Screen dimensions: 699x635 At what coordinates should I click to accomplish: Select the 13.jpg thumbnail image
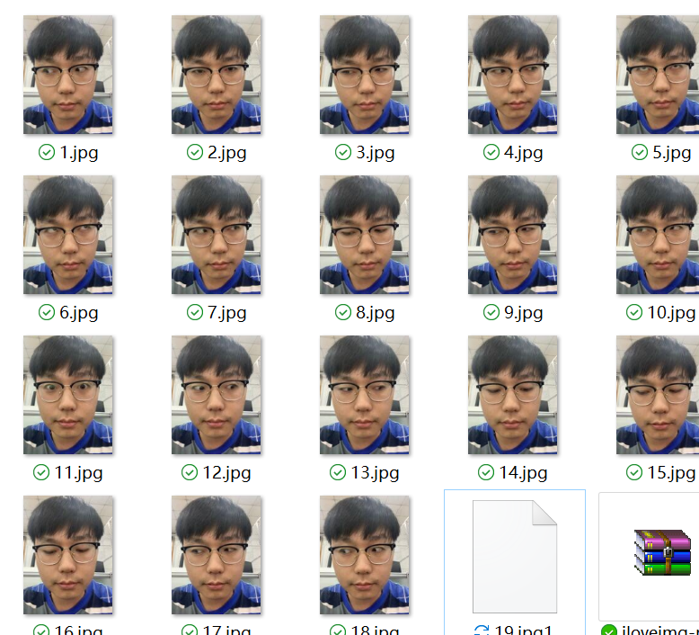coord(364,395)
